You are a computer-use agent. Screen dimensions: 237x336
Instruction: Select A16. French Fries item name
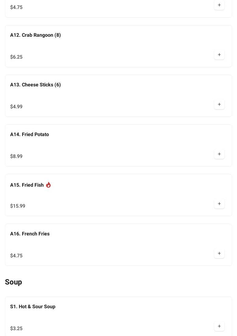point(30,234)
